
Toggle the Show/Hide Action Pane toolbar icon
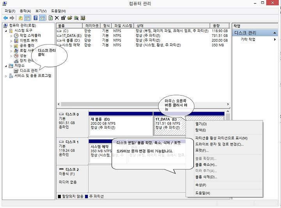point(42,18)
